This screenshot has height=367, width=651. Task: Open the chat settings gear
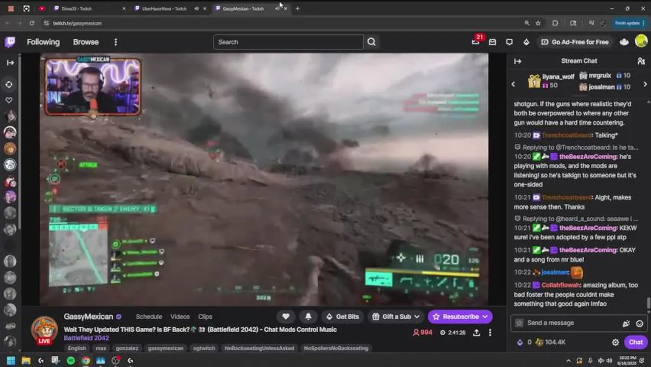tap(615, 343)
